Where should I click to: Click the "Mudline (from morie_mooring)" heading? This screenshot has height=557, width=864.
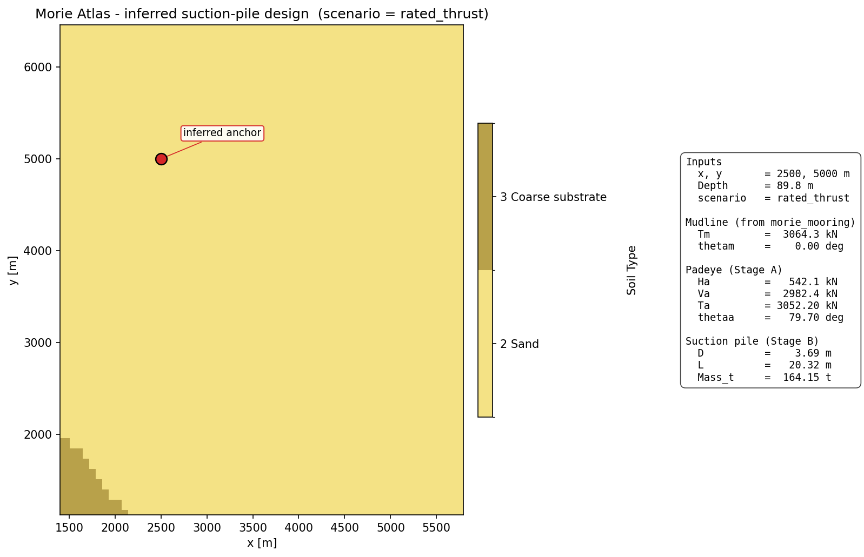coord(770,222)
